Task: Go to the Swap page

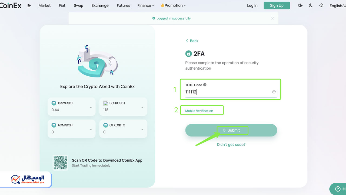Action: [x=78, y=5]
